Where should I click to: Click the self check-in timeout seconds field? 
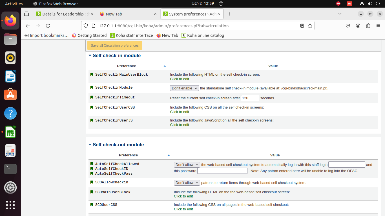click(x=250, y=98)
